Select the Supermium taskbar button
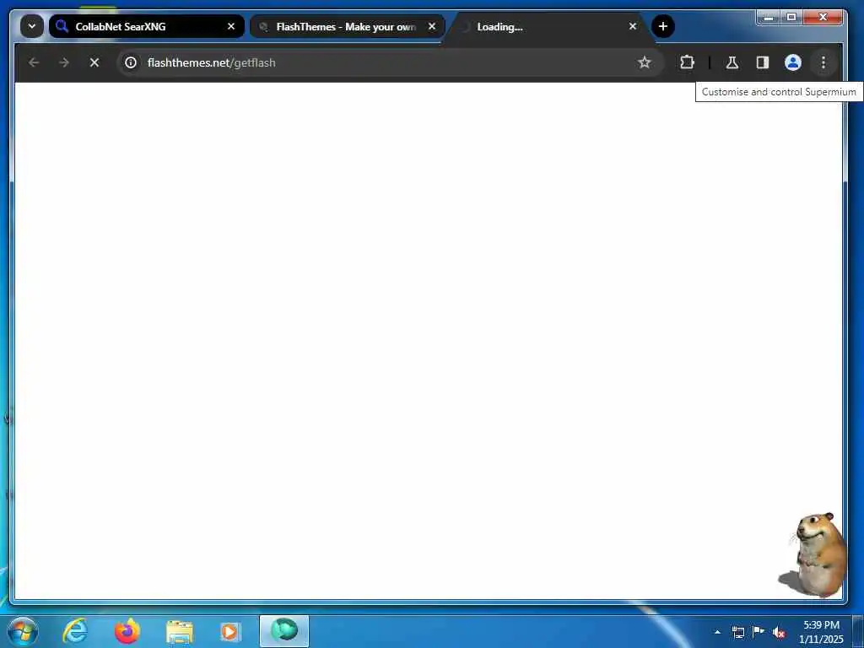This screenshot has height=648, width=864. click(x=284, y=631)
